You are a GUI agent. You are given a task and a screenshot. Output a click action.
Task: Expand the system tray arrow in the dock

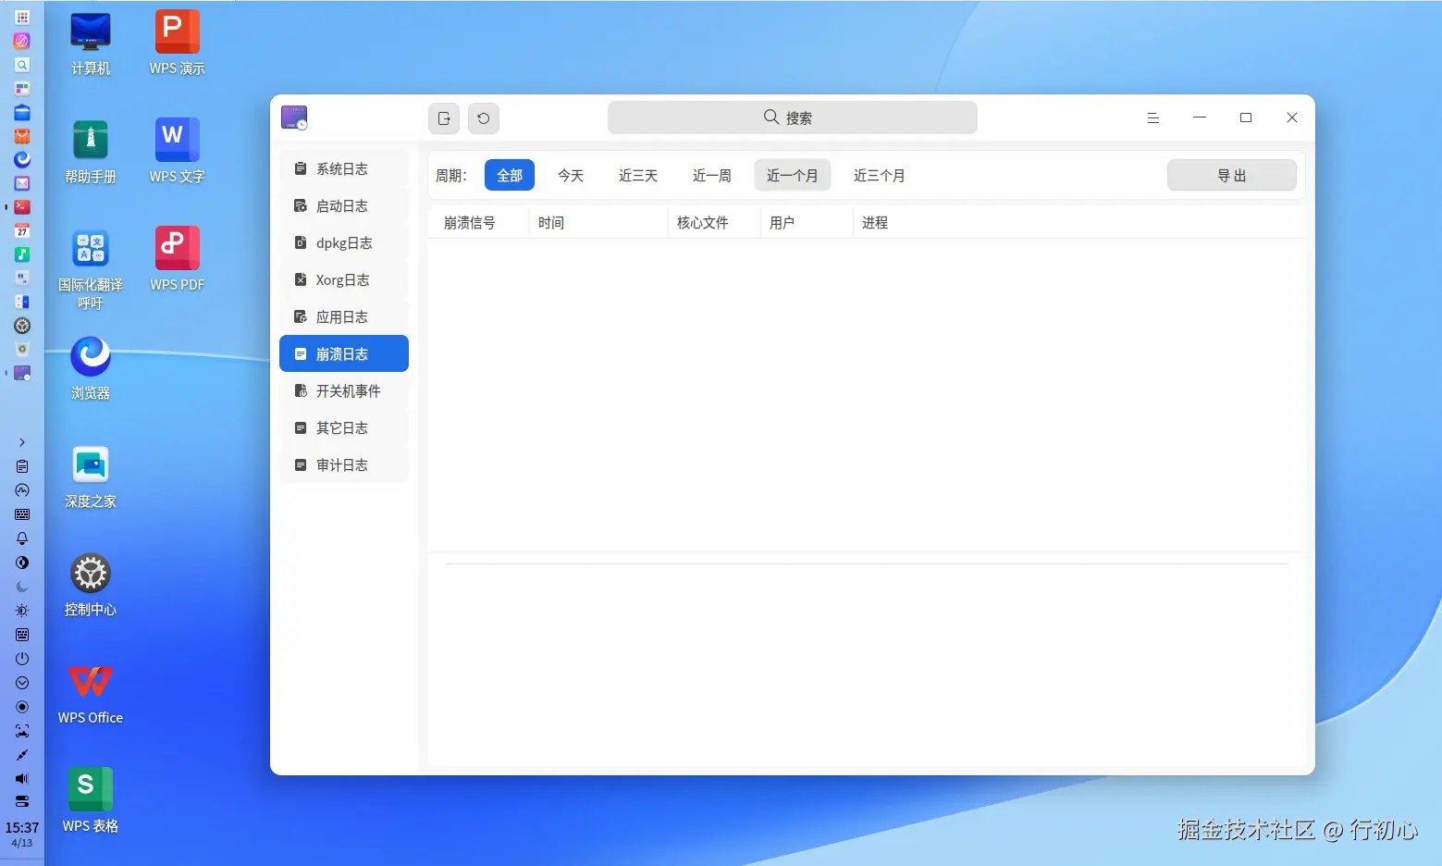[x=22, y=442]
